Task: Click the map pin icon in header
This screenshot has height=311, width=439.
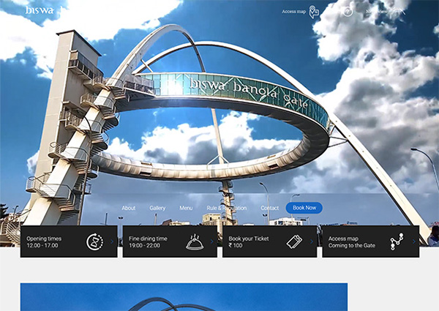Action: tap(314, 12)
